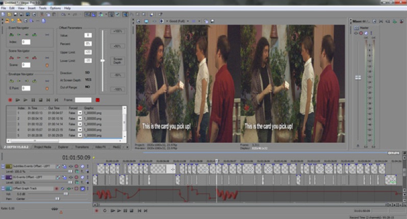The height and width of the screenshot is (219, 407).
Task: Set offset to -50% button
Action: [x=118, y=75]
